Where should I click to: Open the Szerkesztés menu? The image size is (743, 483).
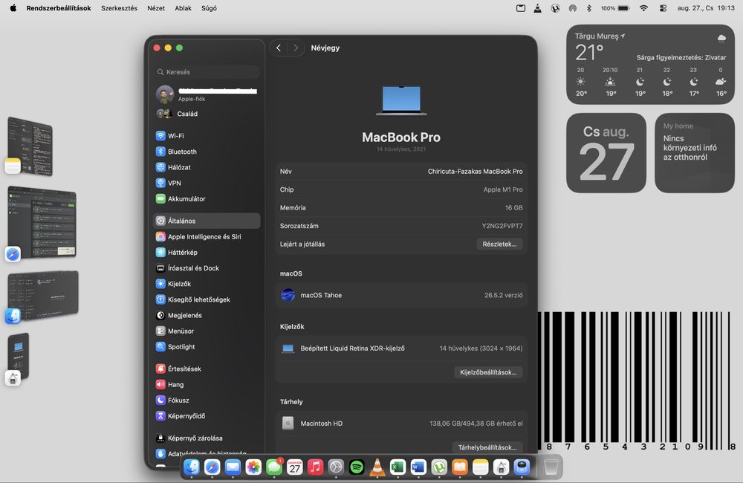tap(119, 8)
